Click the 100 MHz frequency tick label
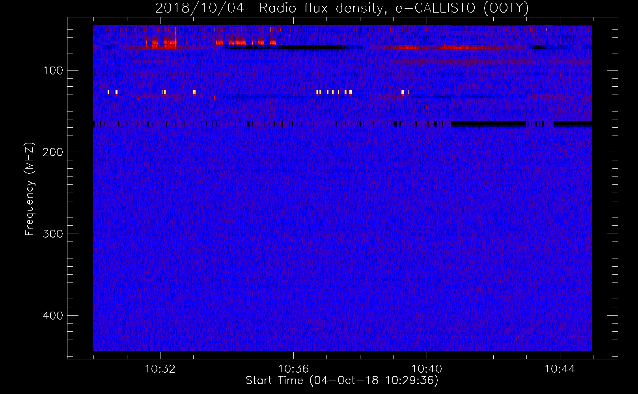 click(53, 71)
